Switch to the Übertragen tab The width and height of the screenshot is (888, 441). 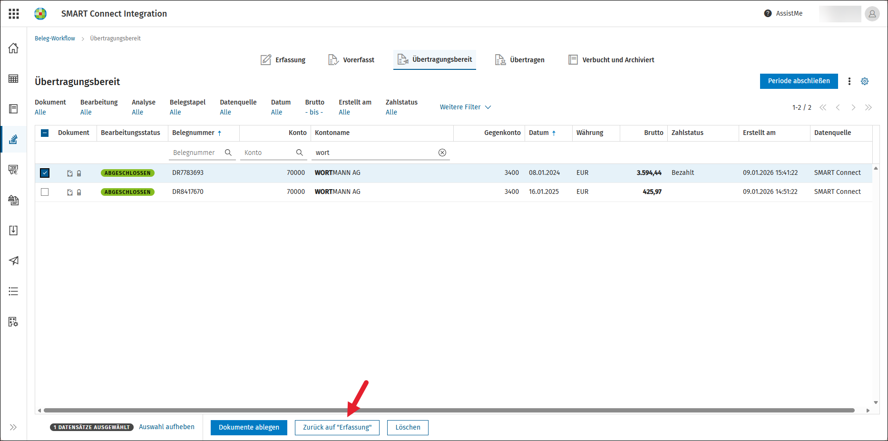[520, 60]
